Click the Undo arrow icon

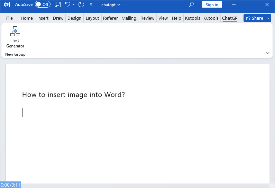(68, 5)
